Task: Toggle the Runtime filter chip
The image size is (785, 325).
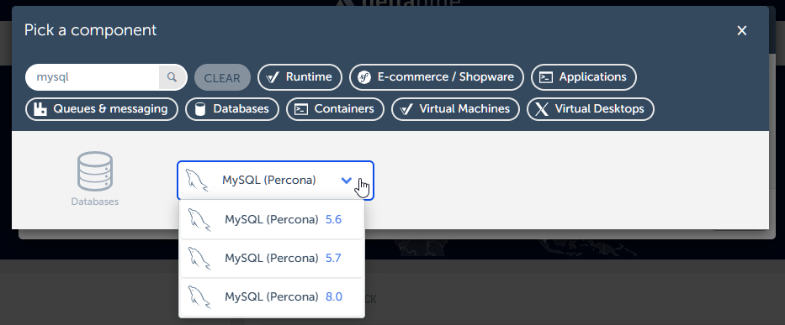Action: pos(300,77)
